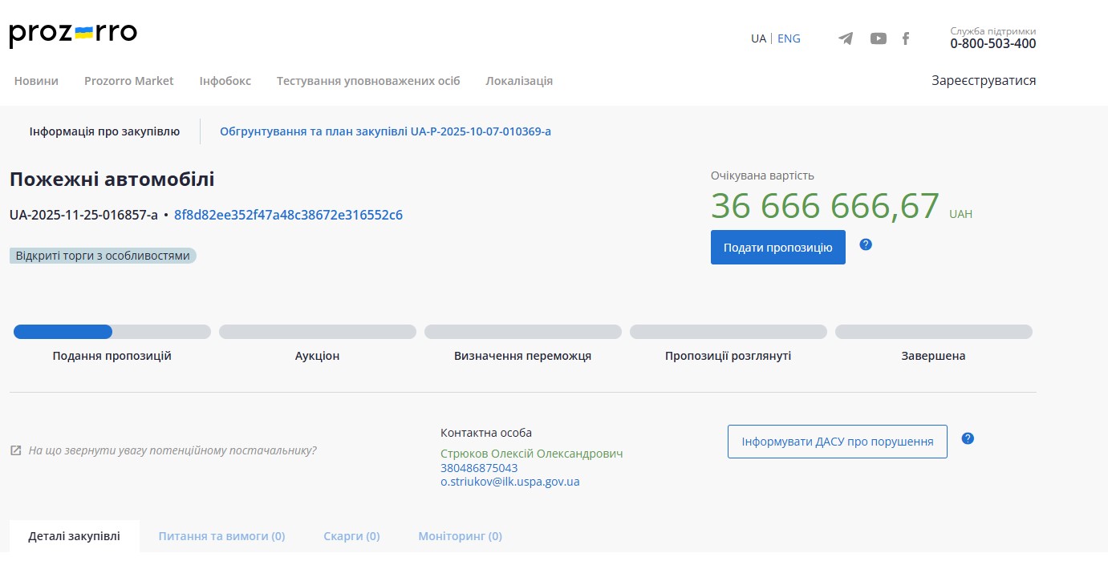The image size is (1108, 565).
Task: Click help icon beside Інформувати ДАСУ button
Action: (968, 438)
